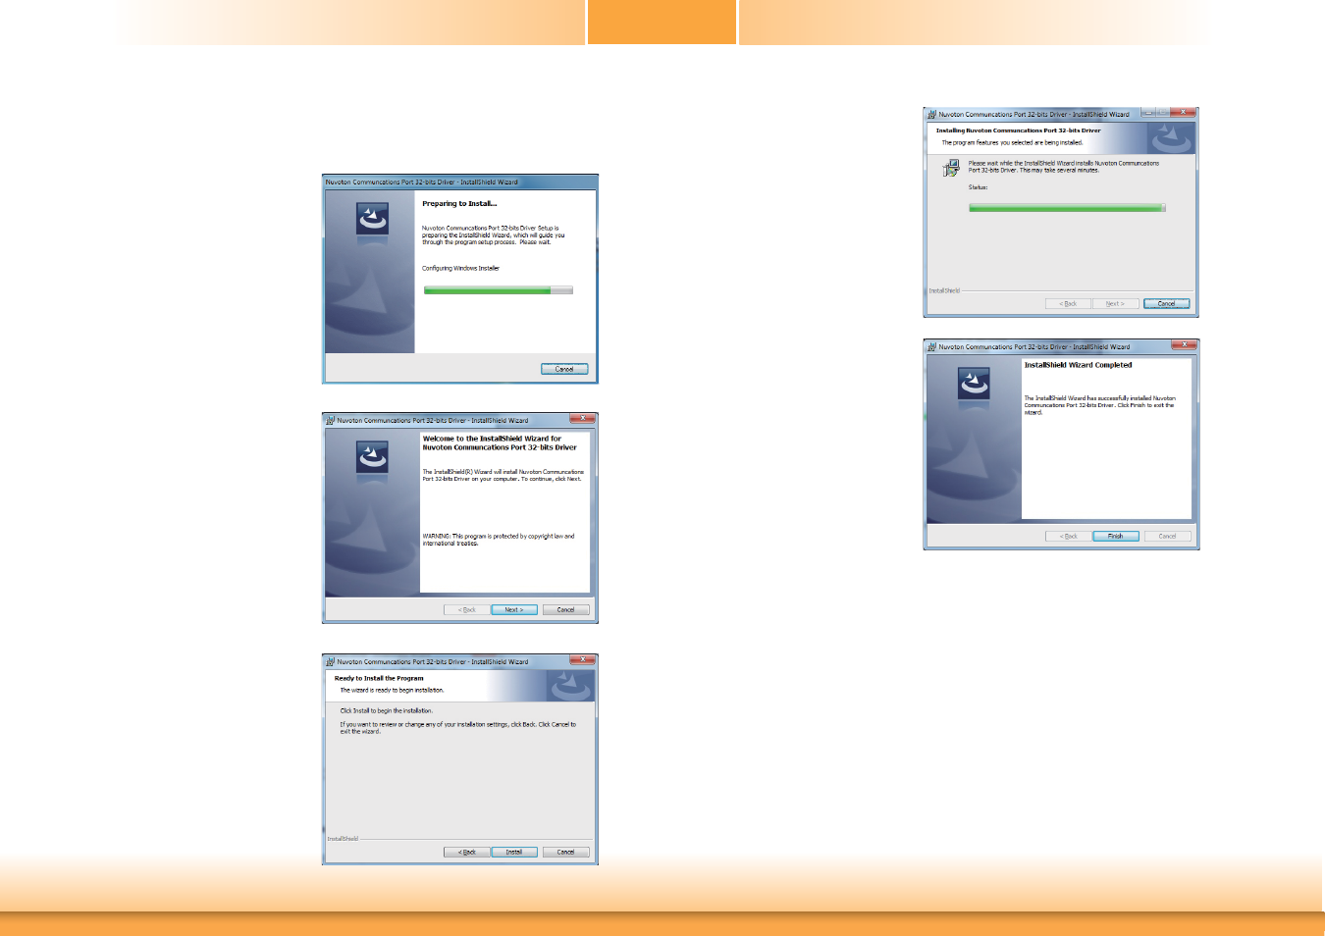Click computer setup icon beside Please wait text

point(951,169)
